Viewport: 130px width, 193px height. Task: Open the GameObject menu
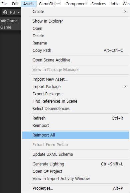(x=50, y=4)
